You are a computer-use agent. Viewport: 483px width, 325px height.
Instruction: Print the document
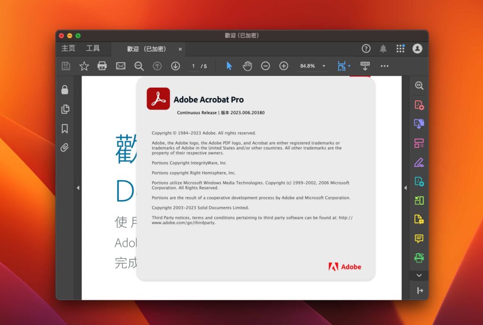pyautogui.click(x=102, y=66)
